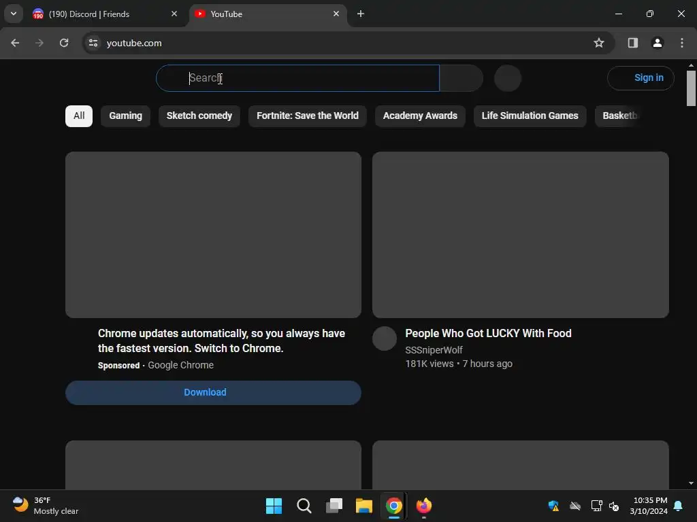Viewport: 697px width, 522px height.
Task: Click the SSSniperWolf channel avatar
Action: pos(385,338)
